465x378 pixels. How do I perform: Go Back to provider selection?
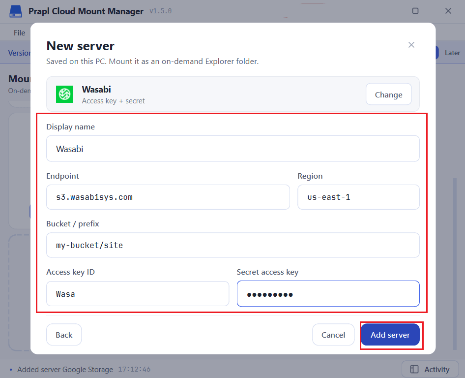(64, 335)
